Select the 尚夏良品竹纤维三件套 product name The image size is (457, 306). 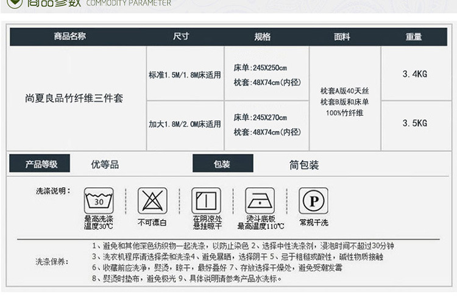click(74, 98)
